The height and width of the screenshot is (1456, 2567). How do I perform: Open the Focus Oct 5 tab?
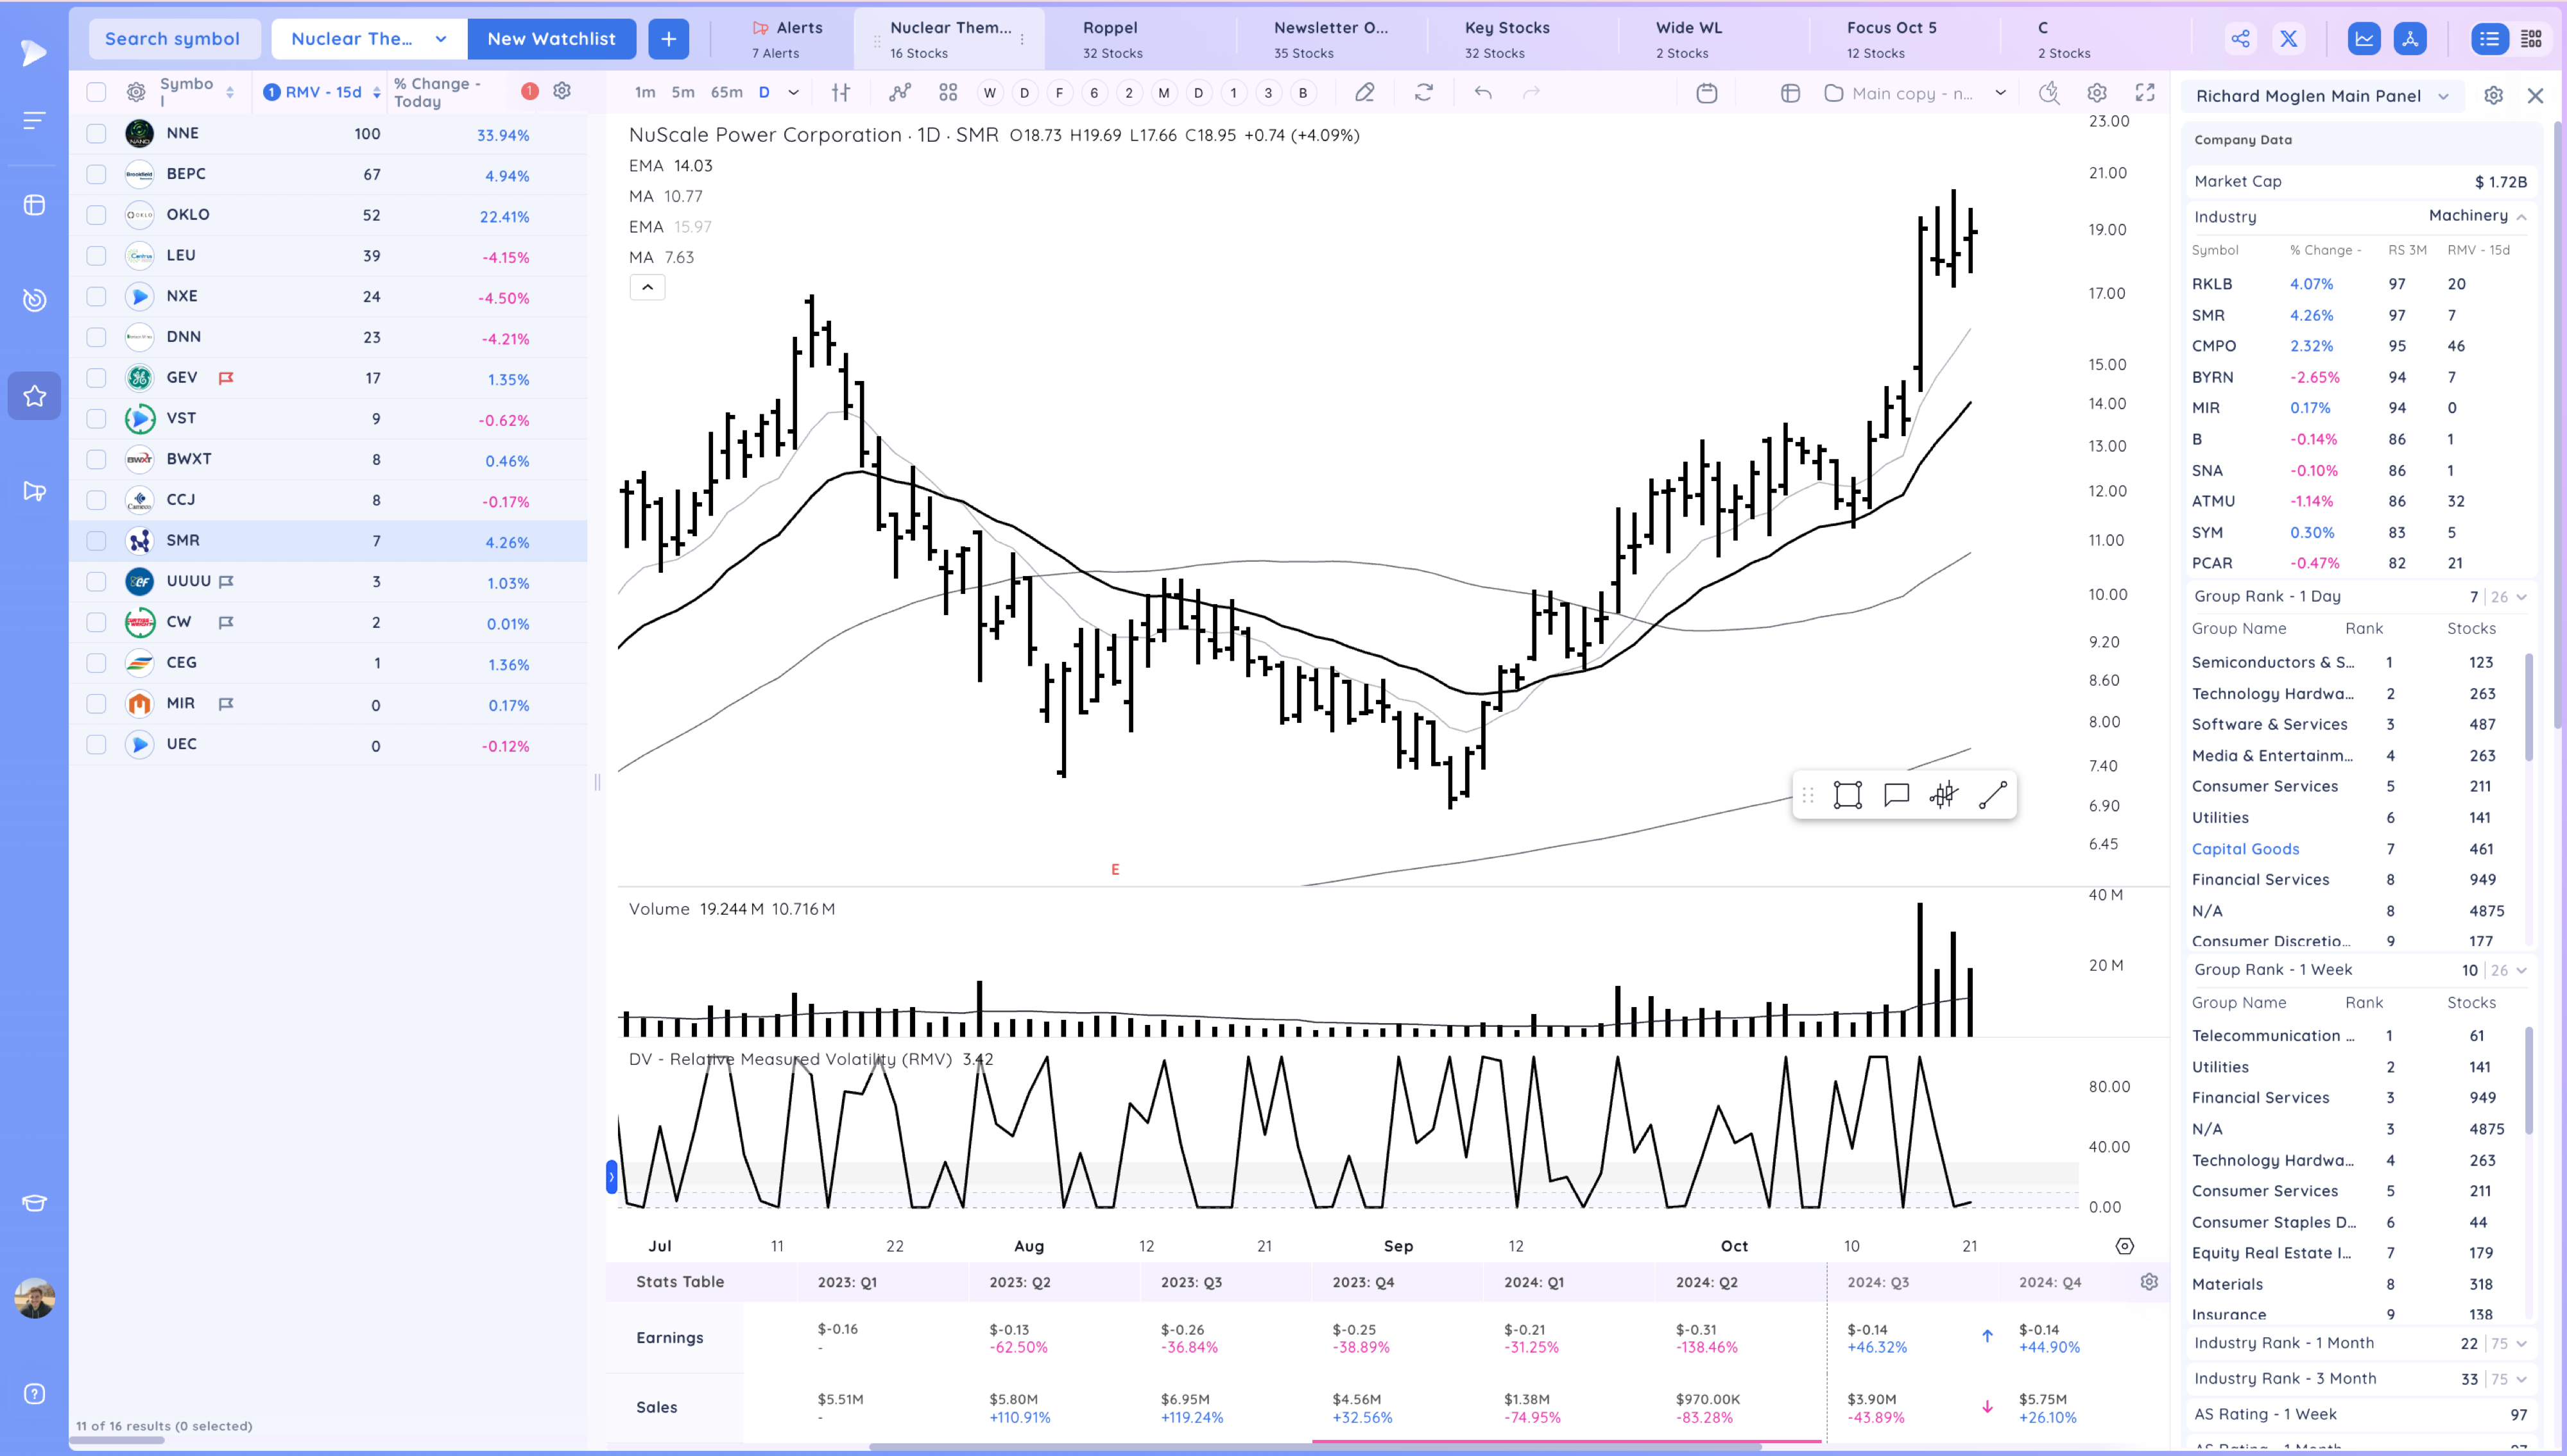(x=1891, y=39)
